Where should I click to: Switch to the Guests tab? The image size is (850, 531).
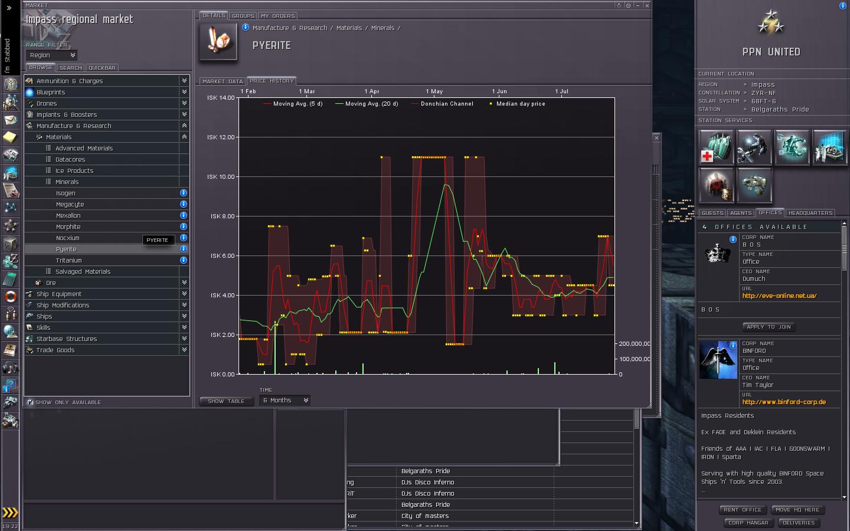712,213
